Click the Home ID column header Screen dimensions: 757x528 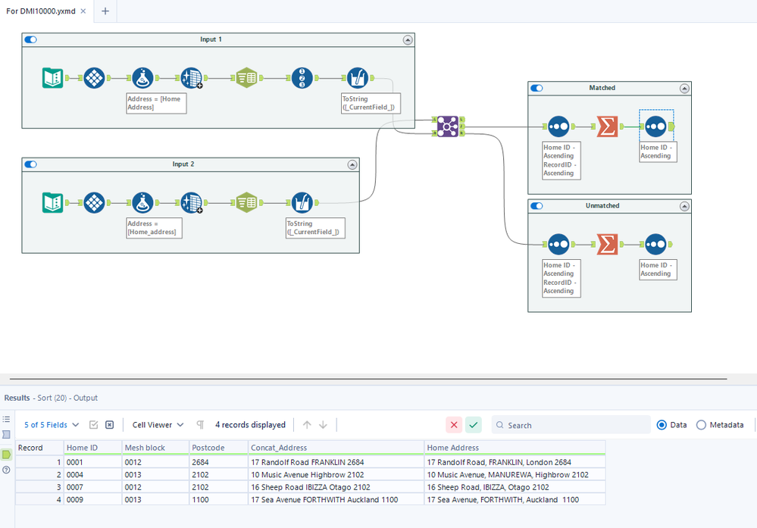[92, 448]
